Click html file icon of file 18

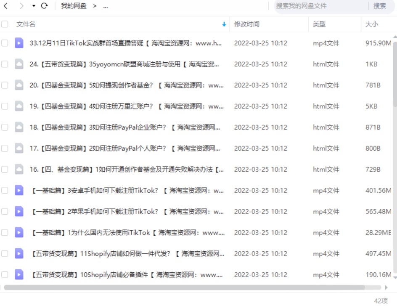pos(19,127)
